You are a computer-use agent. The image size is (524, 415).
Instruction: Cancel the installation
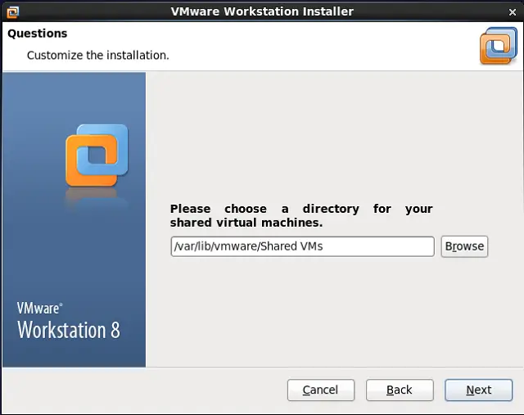320,390
